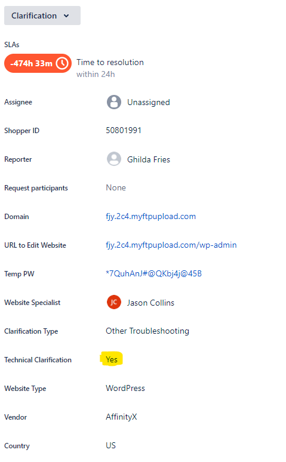Click the Shopper ID value 50801991
Screen dimensions: 286x462
(x=124, y=130)
